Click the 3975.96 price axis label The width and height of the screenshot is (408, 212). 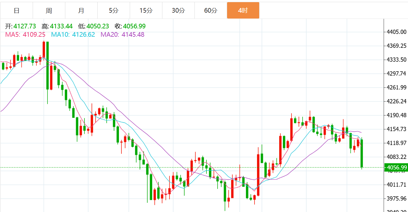pos(397,198)
